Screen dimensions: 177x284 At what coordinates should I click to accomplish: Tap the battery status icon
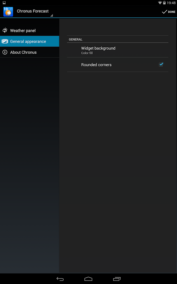[164, 3]
